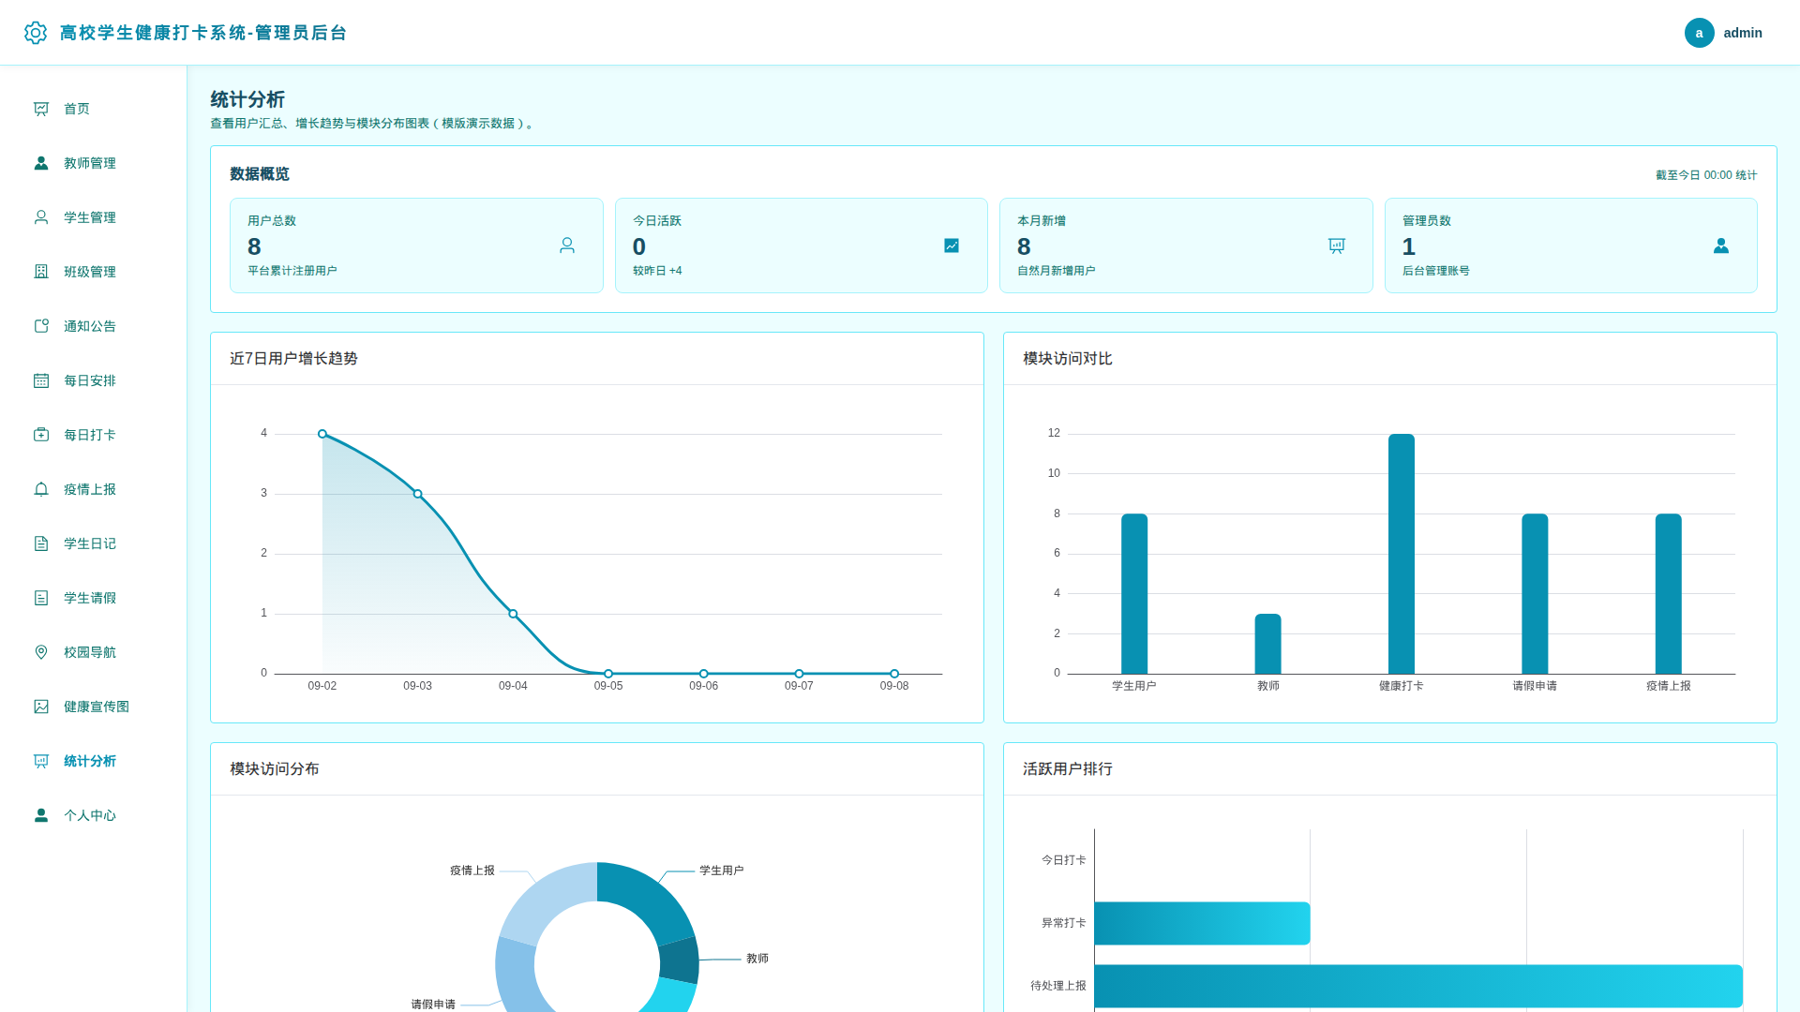Click the 异常打卡 horizontal bar

pyautogui.click(x=1202, y=923)
